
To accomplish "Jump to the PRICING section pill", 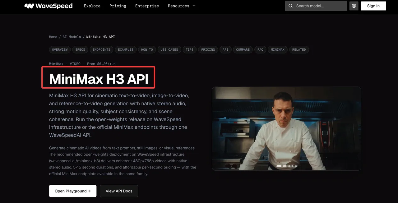I will [x=208, y=49].
